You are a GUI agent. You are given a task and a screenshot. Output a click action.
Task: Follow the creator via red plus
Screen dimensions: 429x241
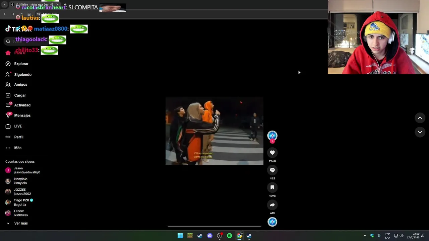272,141
